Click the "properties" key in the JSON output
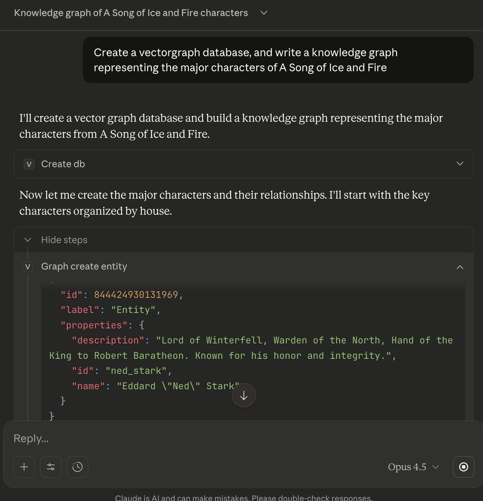Image resolution: width=483 pixels, height=501 pixels. point(94,325)
